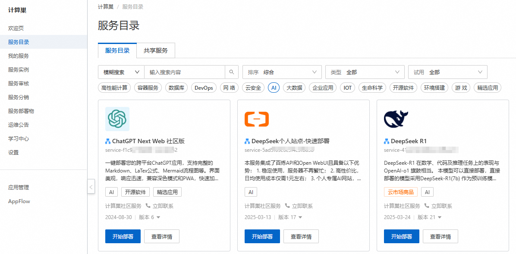Click the service type icon beside DeepSeek个人站点-快速部署

[247, 141]
